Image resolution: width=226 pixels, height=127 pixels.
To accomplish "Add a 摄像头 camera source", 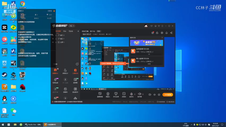I will tap(108, 95).
